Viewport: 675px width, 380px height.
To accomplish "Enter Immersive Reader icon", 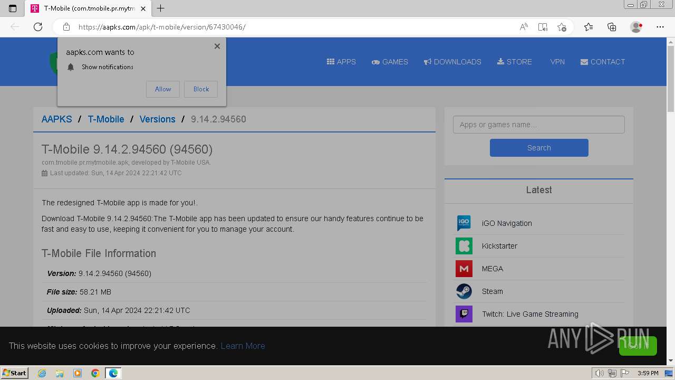I will tap(543, 27).
